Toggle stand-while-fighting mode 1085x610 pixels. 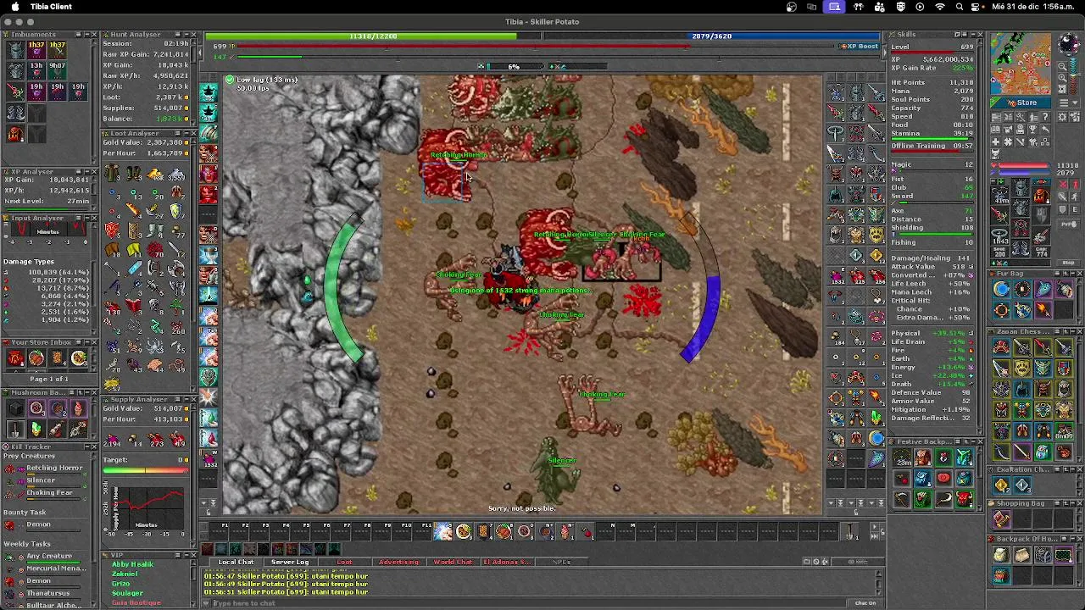pos(1075,185)
